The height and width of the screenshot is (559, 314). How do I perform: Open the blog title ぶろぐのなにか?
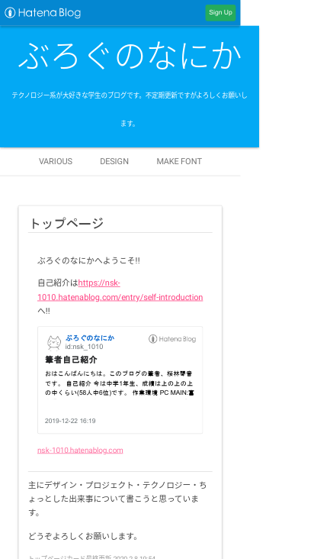tap(130, 55)
